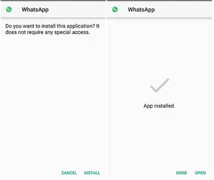Click WhatsApp logo on the App installed screen
Viewport: 214px width, 180px height.
[115, 9]
